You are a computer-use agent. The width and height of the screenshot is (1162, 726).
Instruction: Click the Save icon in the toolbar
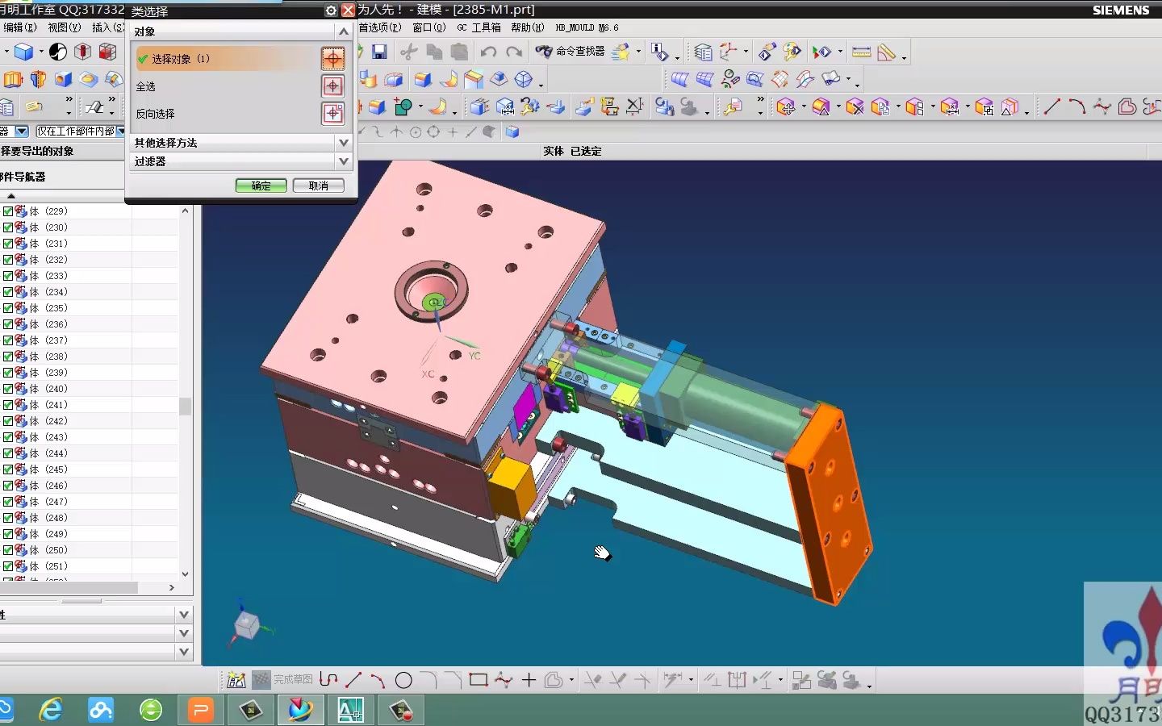click(379, 52)
